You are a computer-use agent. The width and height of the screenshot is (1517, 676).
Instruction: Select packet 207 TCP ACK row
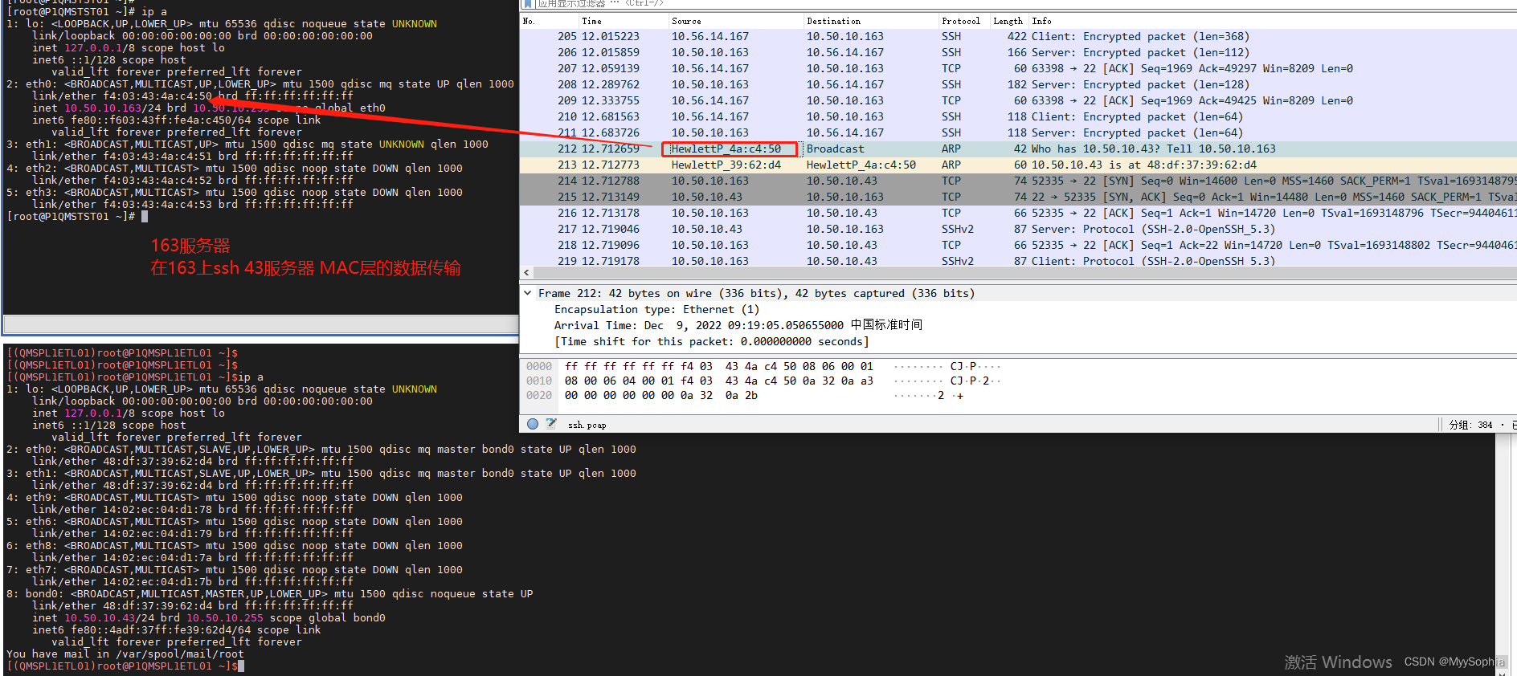click(x=1018, y=68)
